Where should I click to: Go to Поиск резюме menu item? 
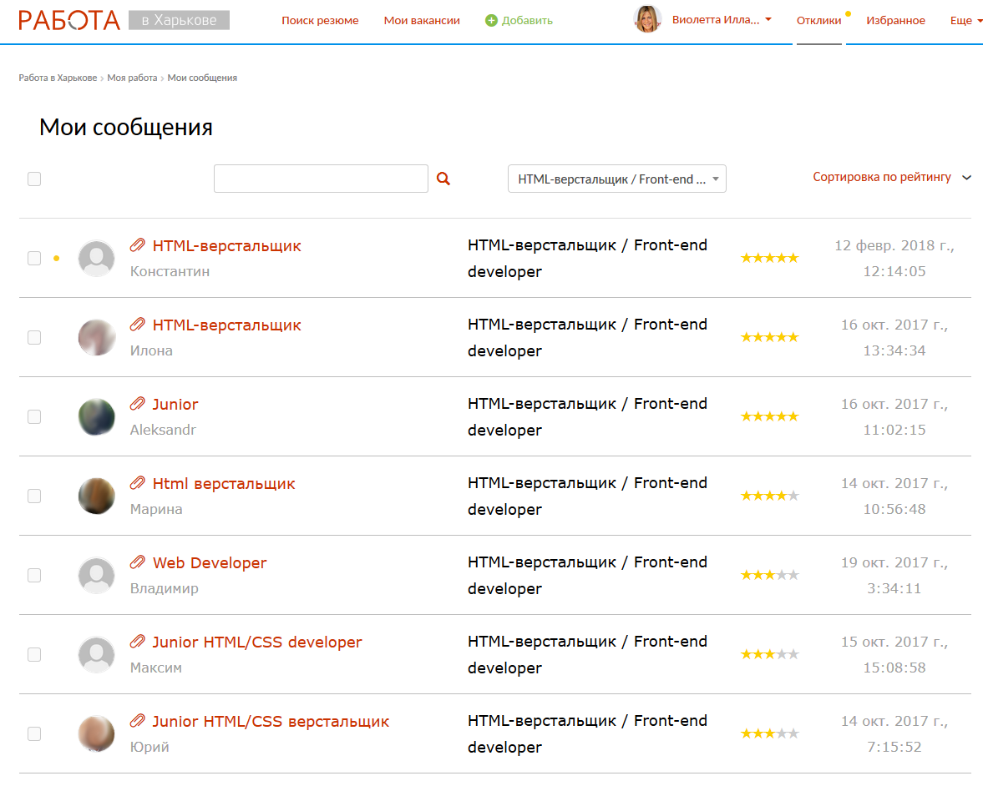[x=320, y=20]
